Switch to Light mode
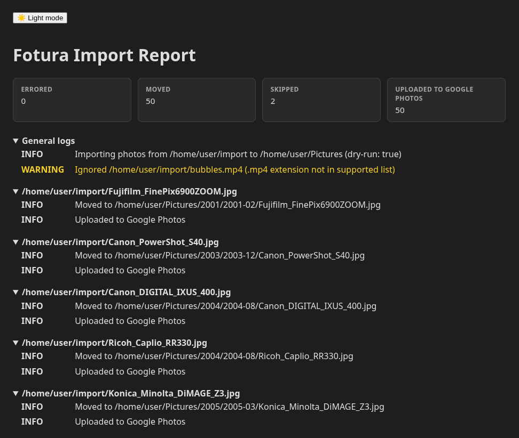The height and width of the screenshot is (438, 519). [40, 18]
